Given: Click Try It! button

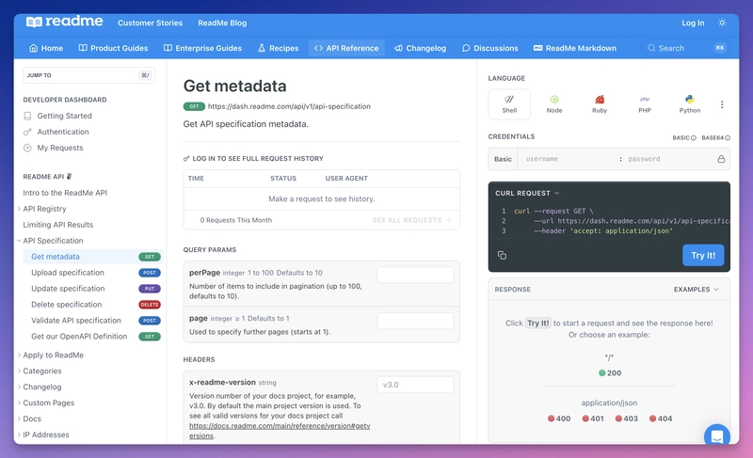Looking at the screenshot, I should (703, 255).
